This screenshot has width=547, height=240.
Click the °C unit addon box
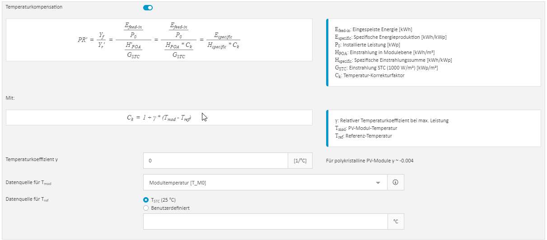396,222
